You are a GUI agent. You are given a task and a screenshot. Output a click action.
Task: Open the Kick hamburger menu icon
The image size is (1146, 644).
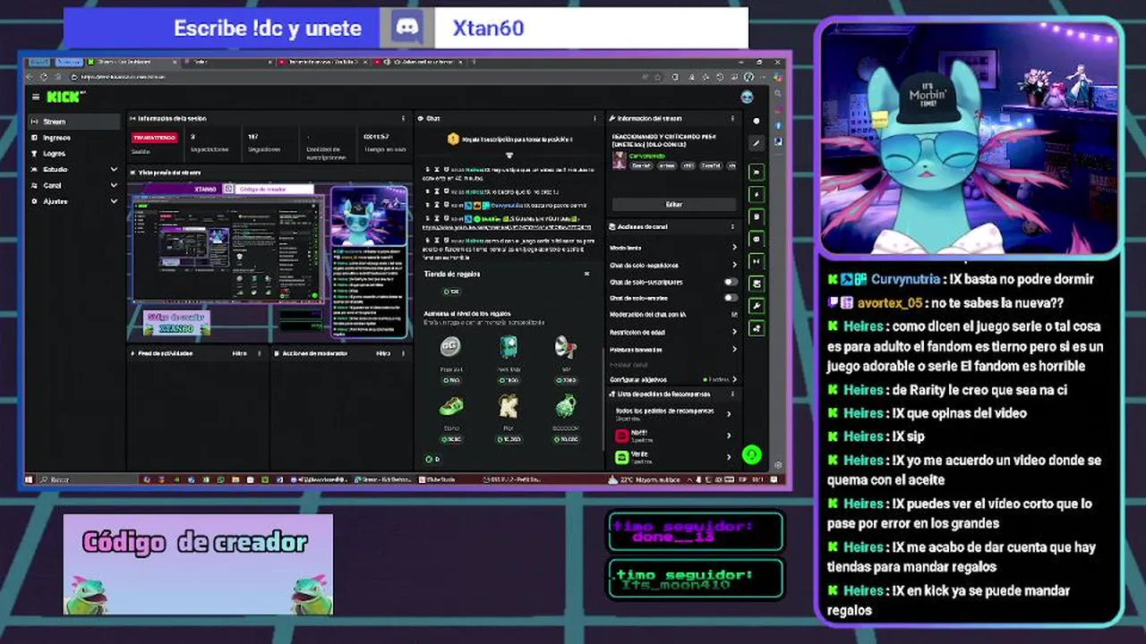click(x=36, y=97)
